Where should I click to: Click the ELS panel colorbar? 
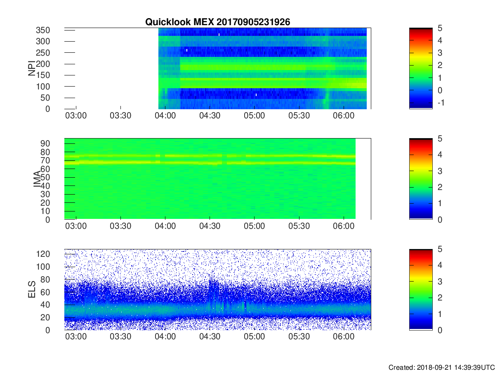click(x=421, y=289)
